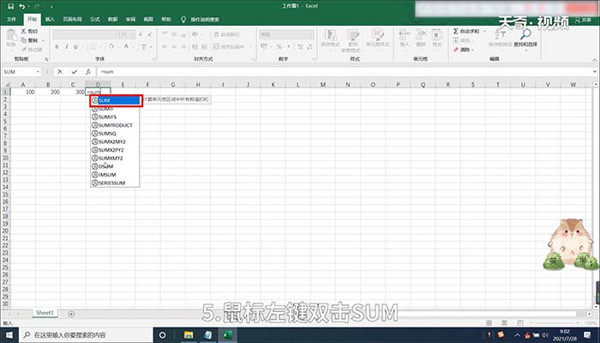Apply Bold formatting
The image size is (600, 343).
tap(57, 46)
